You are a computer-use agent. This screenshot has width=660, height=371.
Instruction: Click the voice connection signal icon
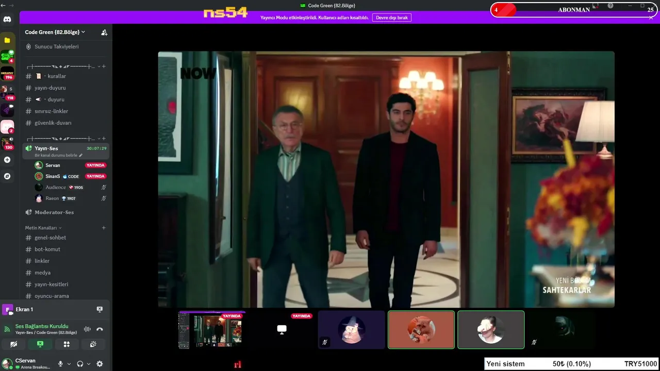[x=7, y=329]
